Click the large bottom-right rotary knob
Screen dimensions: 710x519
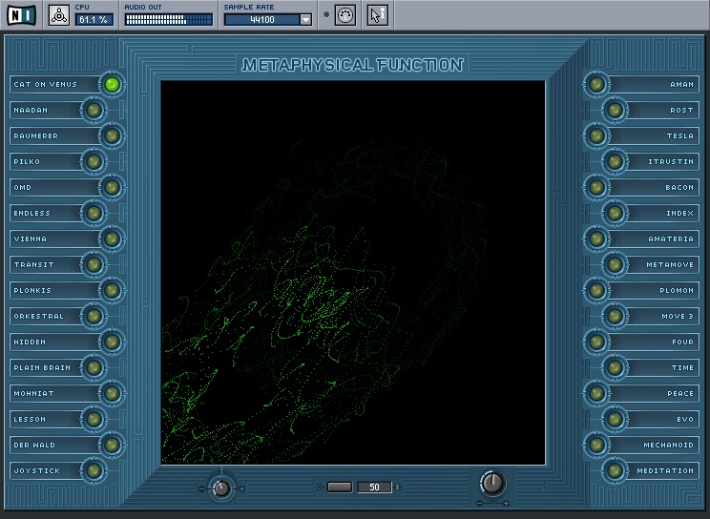click(x=492, y=483)
